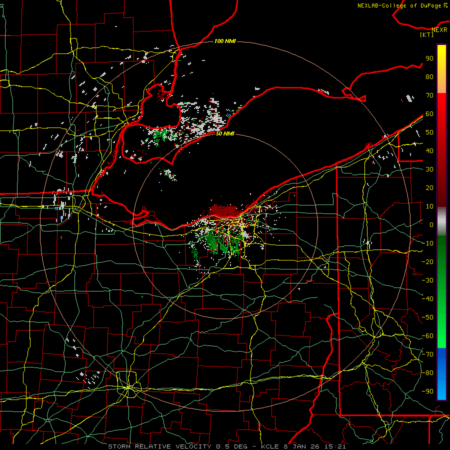Click the gray zero-velocity segment of the color bar
450x450 pixels.
441,221
